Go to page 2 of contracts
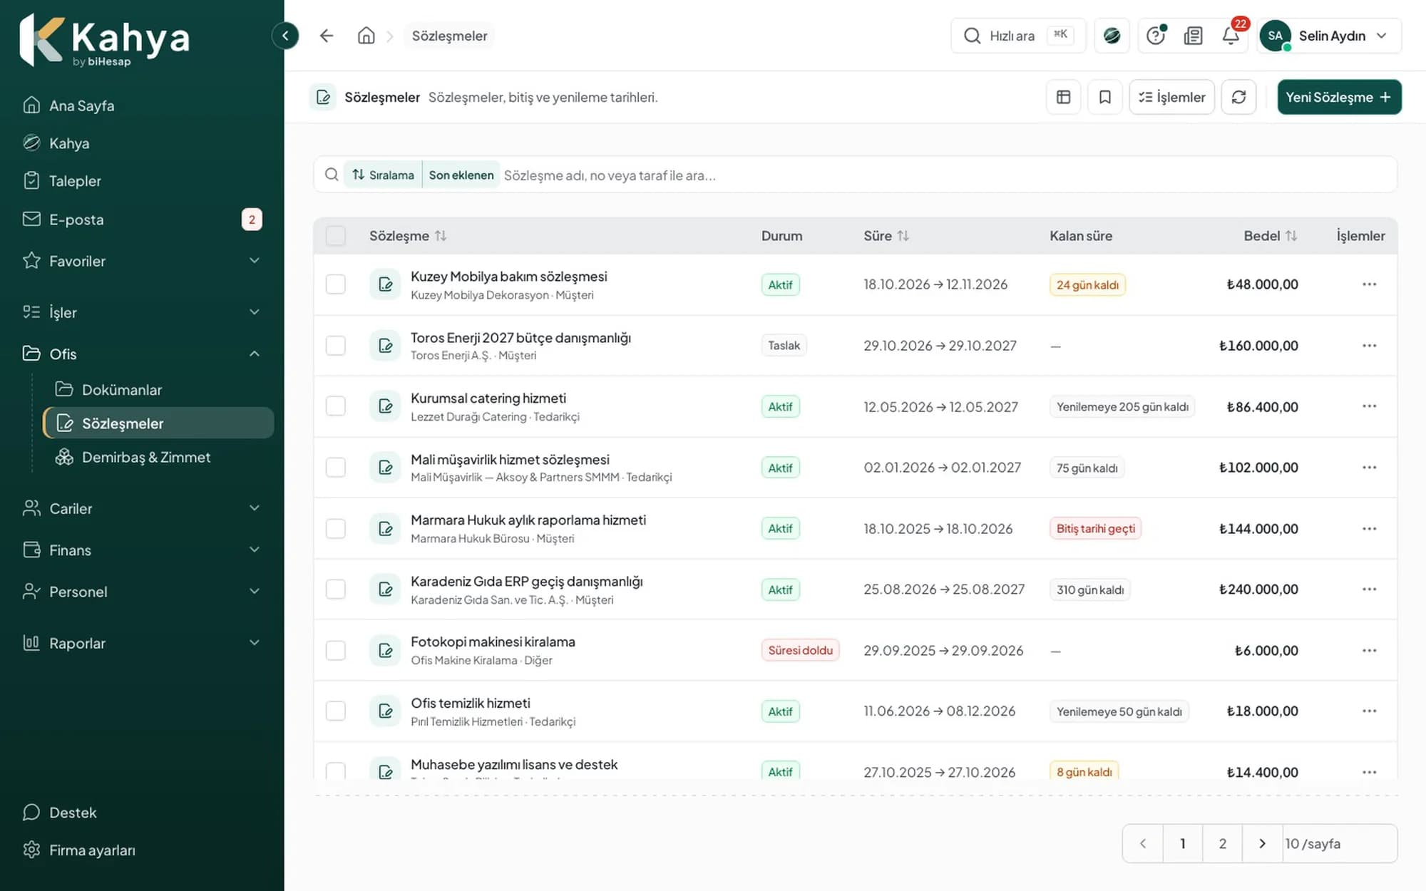 coord(1222,843)
